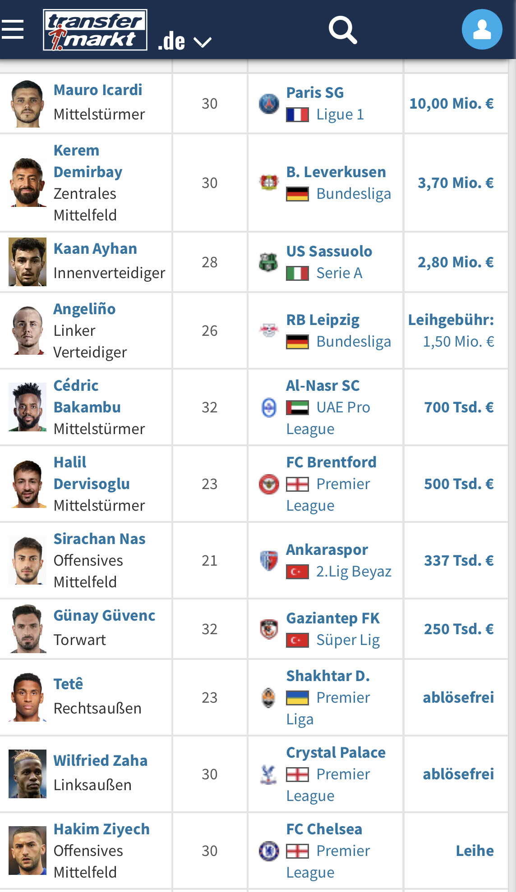Viewport: 516px width, 892px height.
Task: Click Cédric Bakambu's player photo
Action: (x=28, y=407)
